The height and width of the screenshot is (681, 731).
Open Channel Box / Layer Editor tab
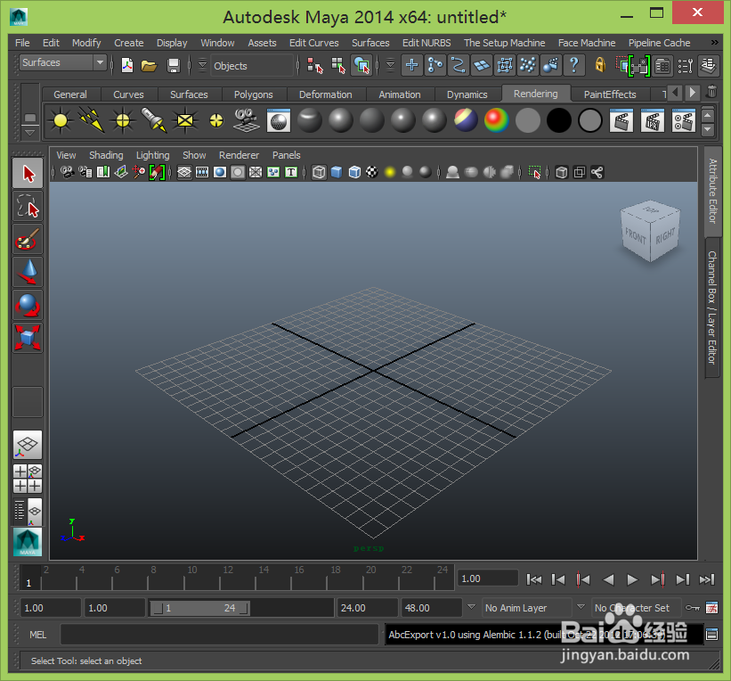(712, 308)
